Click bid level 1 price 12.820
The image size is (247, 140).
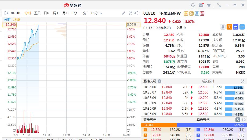(156, 130)
